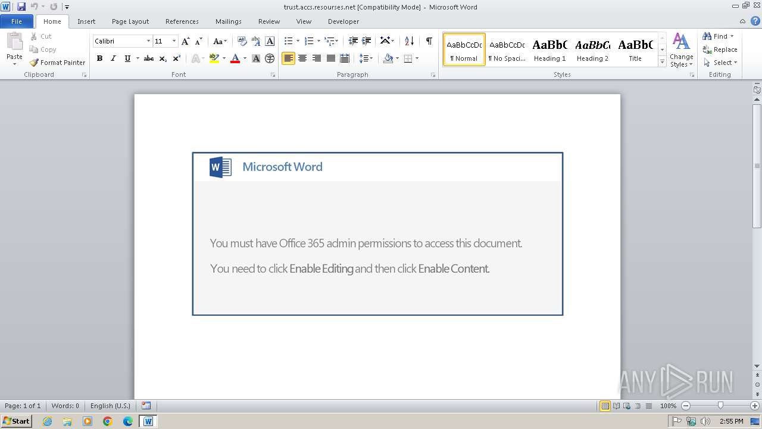Click the Increase Indent icon
Screen dimensions: 762x429
[x=367, y=41]
